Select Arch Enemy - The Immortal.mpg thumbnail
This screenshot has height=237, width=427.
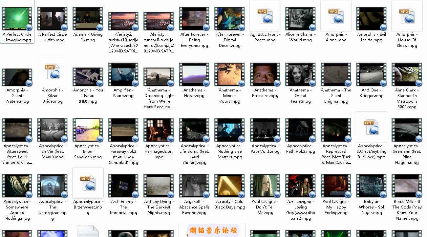pos(123,186)
